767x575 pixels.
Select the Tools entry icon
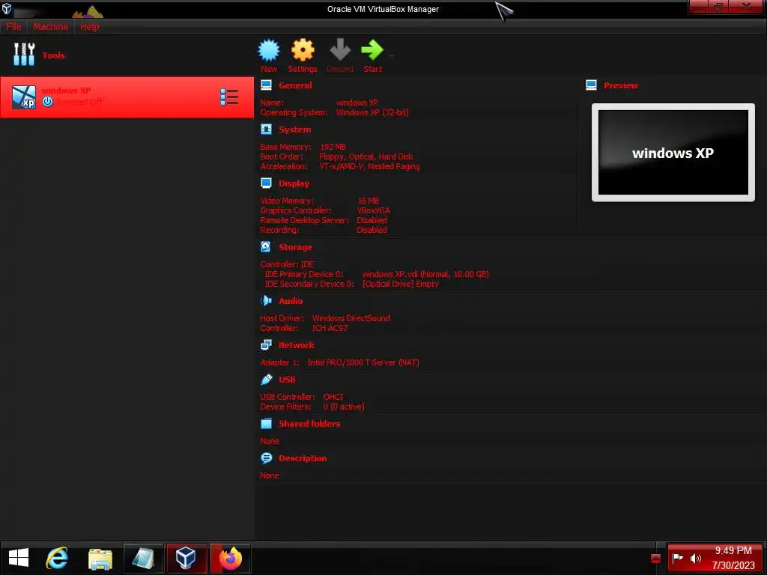[24, 54]
